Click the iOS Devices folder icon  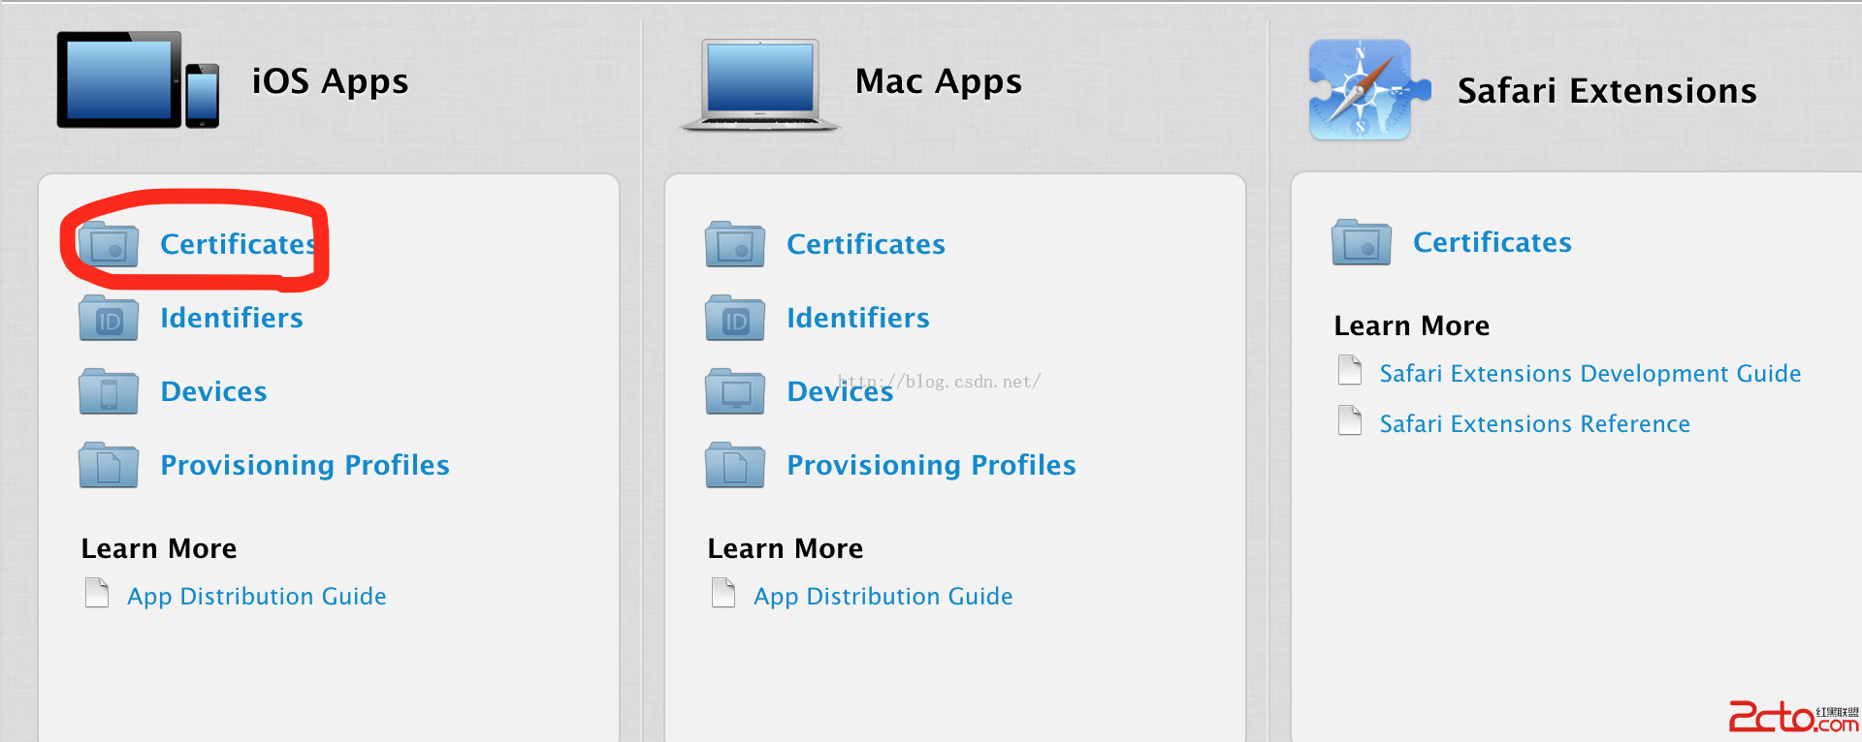click(109, 392)
